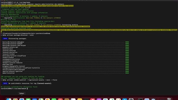Open Calendar from the Dock
This screenshot has height=100, width=178.
point(60,99)
